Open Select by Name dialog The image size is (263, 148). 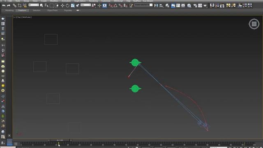[46, 6]
